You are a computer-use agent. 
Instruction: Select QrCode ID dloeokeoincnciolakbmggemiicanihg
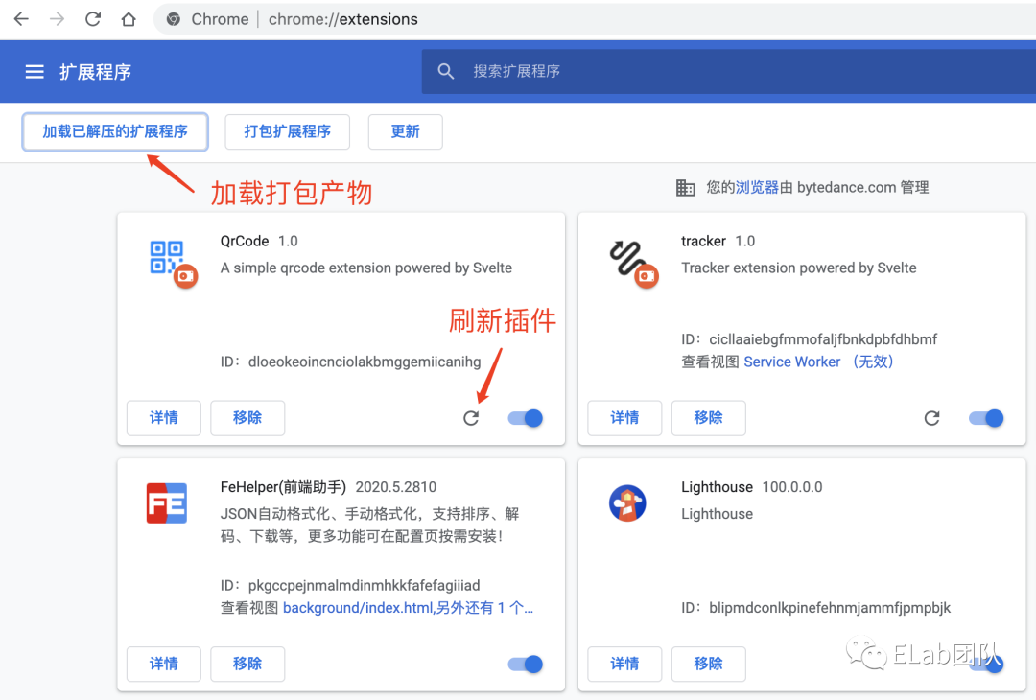click(365, 362)
